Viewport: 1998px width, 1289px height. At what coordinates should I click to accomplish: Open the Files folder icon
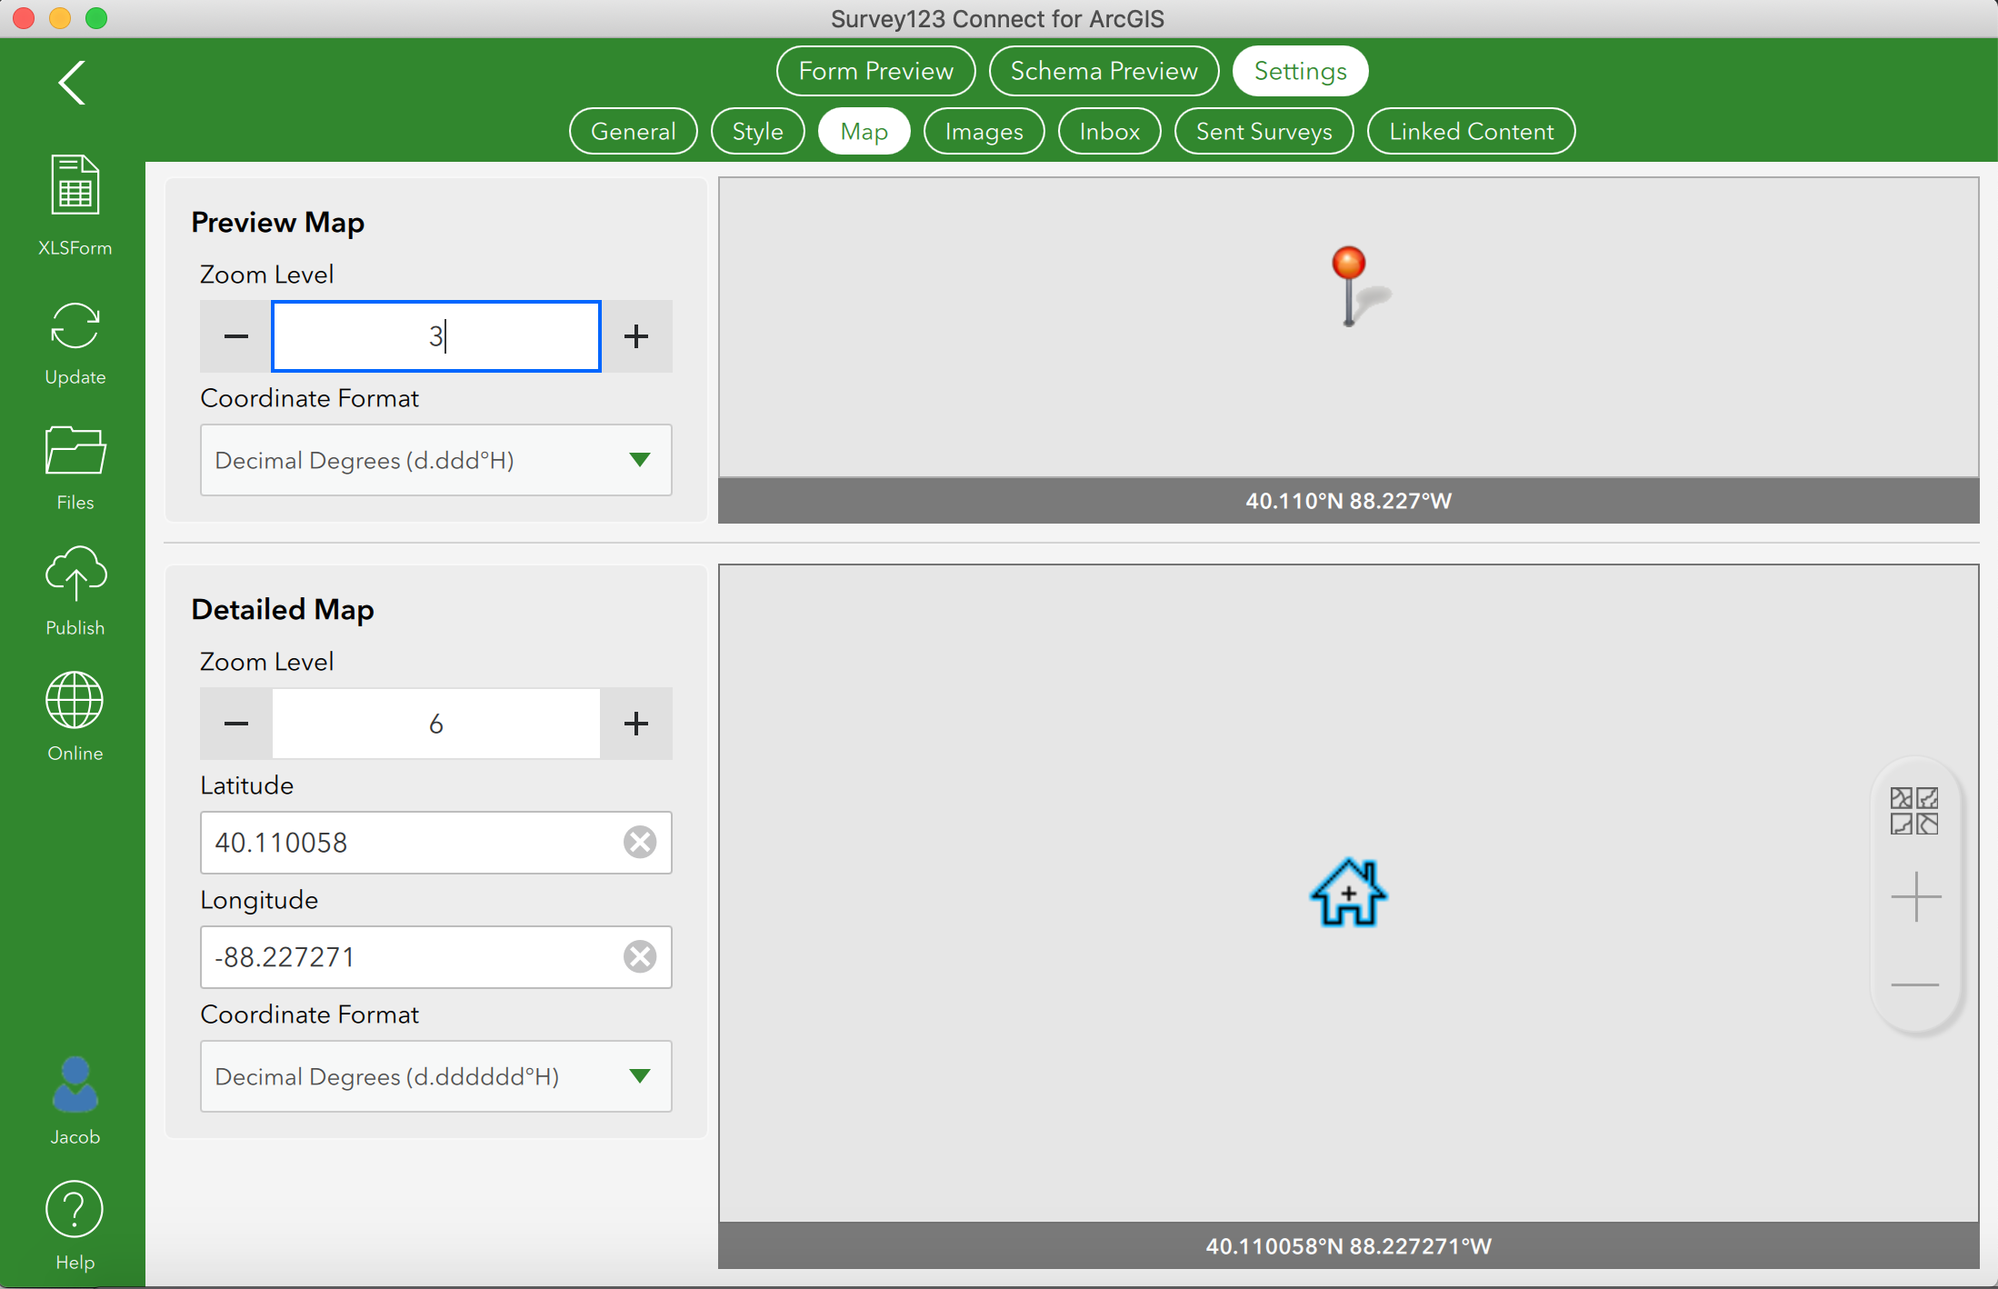pyautogui.click(x=75, y=451)
